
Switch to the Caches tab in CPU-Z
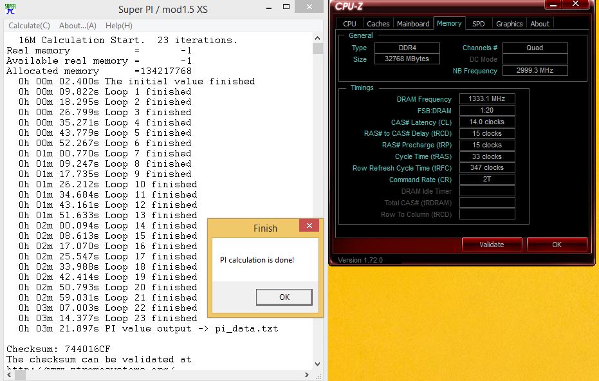click(x=378, y=24)
